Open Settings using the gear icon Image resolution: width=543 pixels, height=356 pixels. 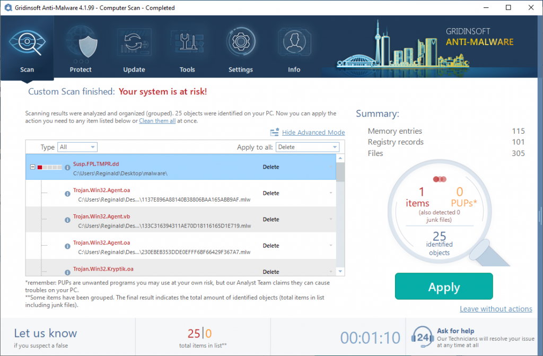point(241,41)
